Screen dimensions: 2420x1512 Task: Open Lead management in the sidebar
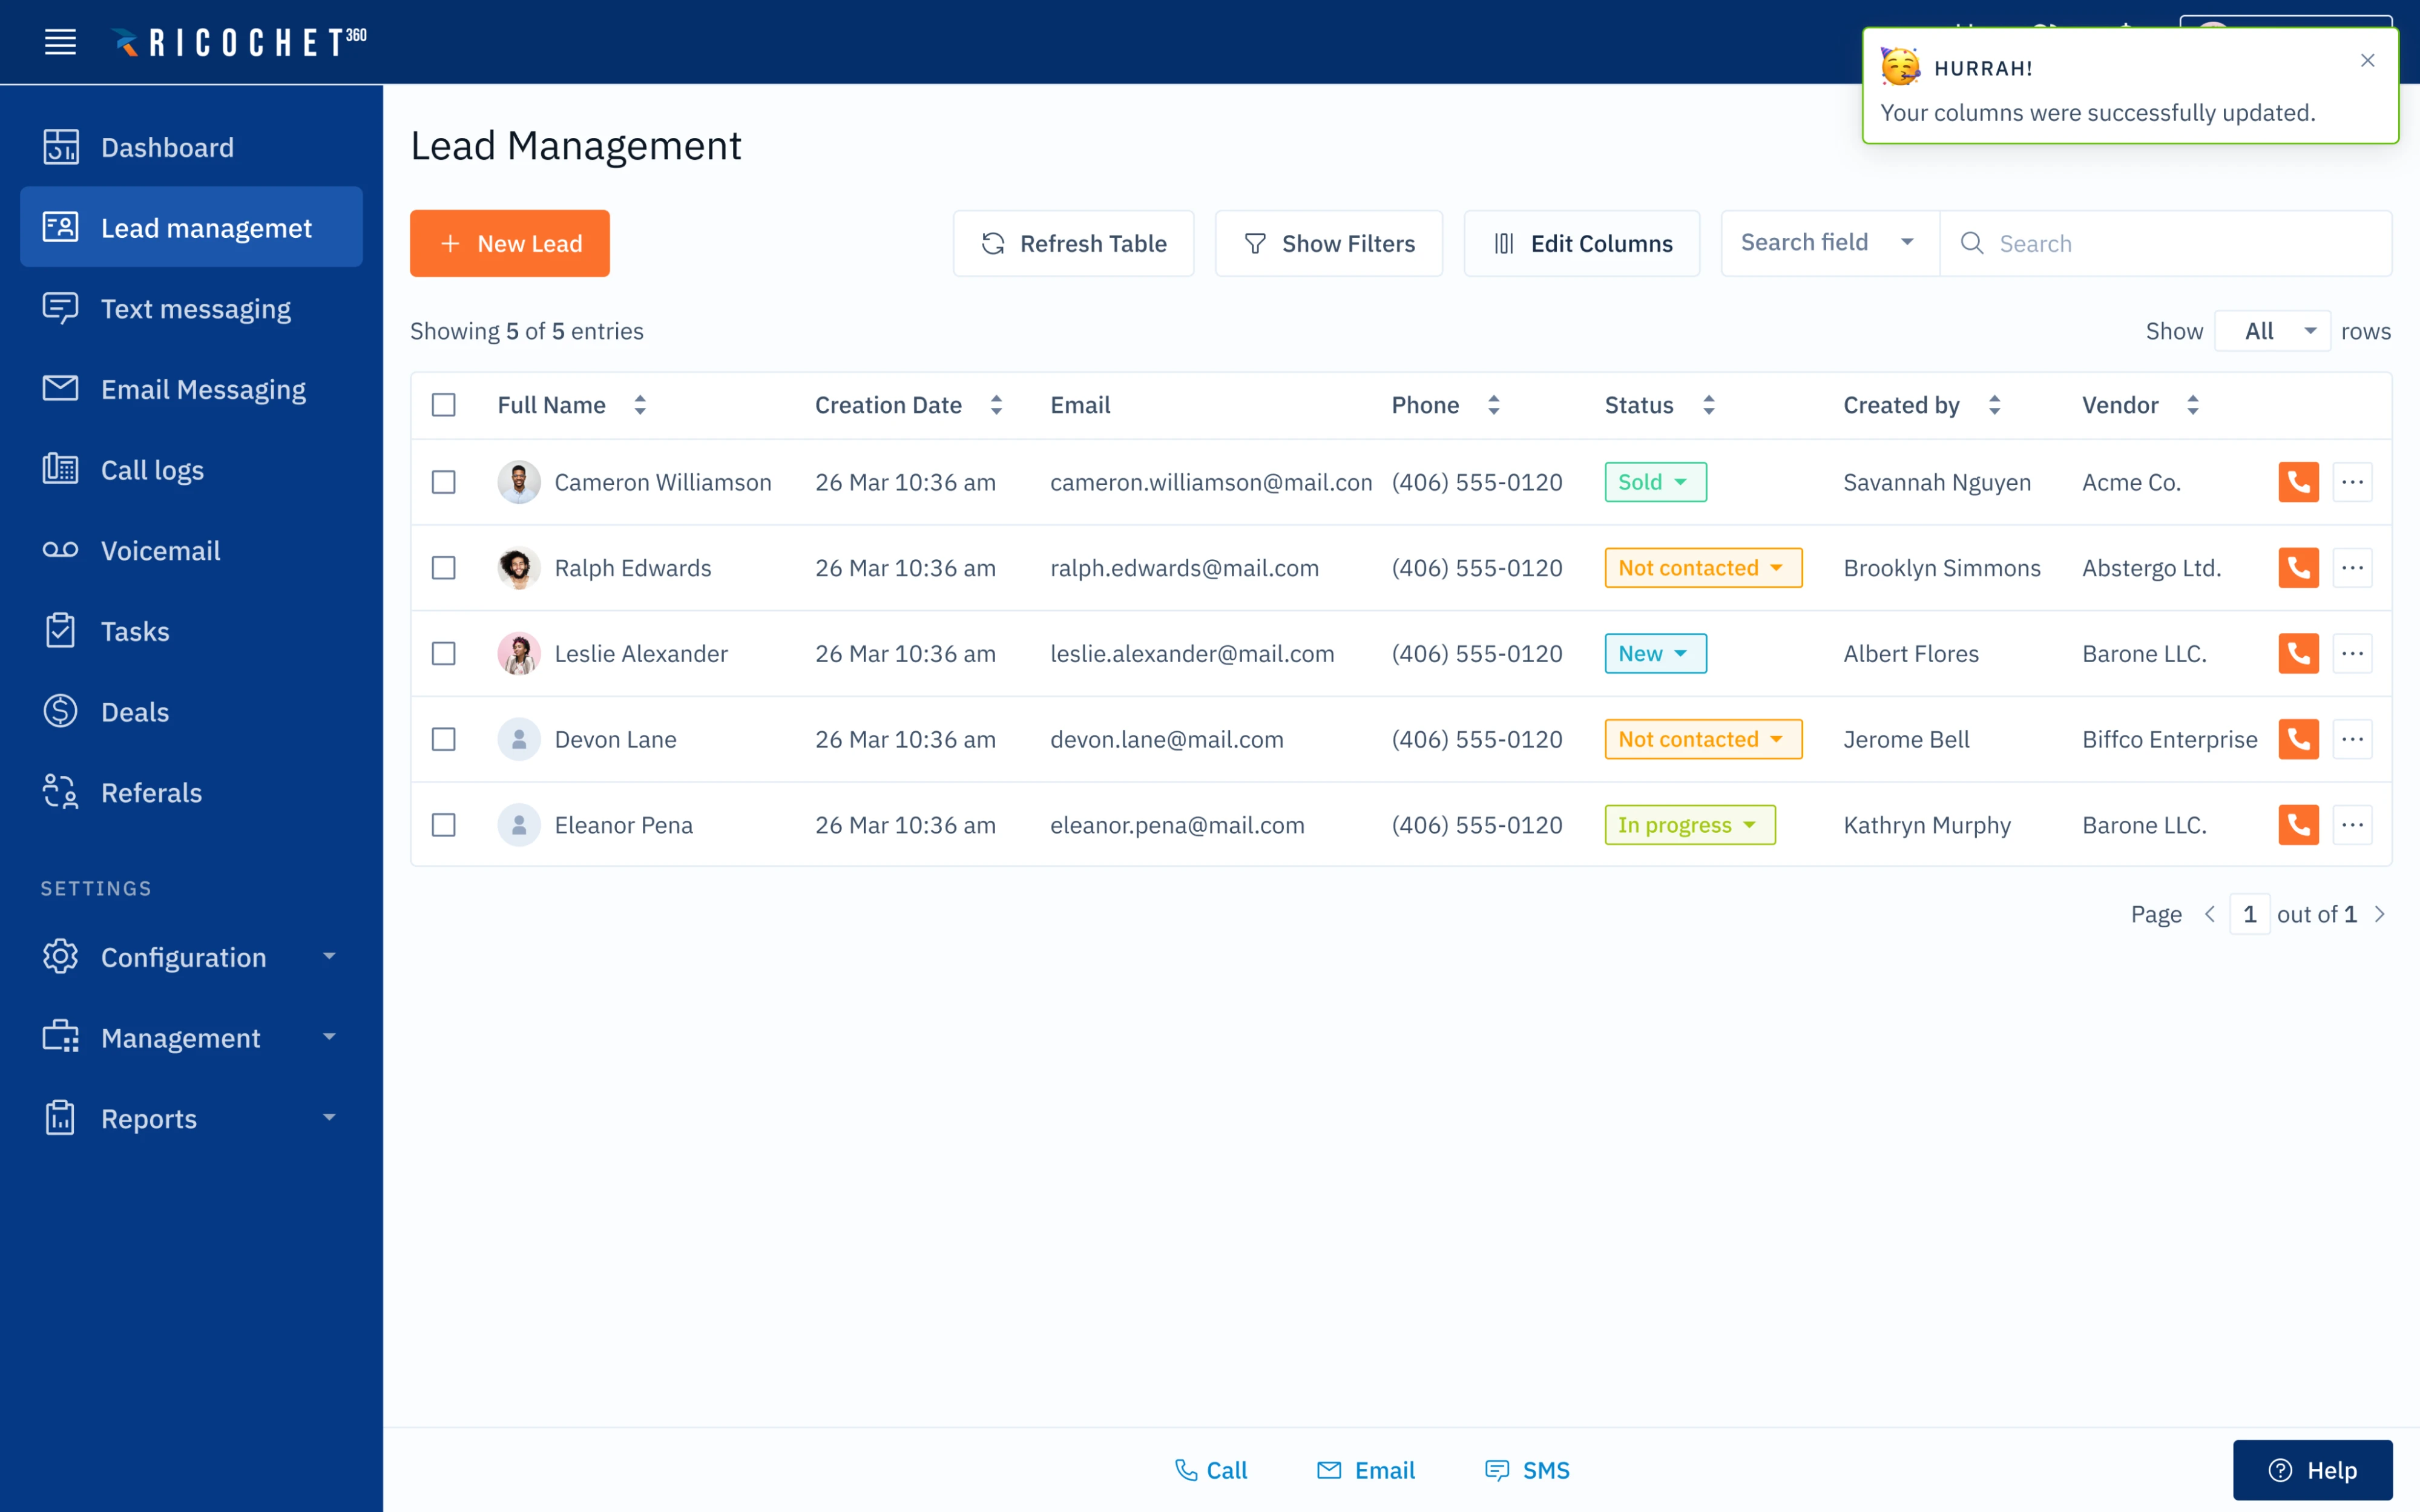point(191,227)
